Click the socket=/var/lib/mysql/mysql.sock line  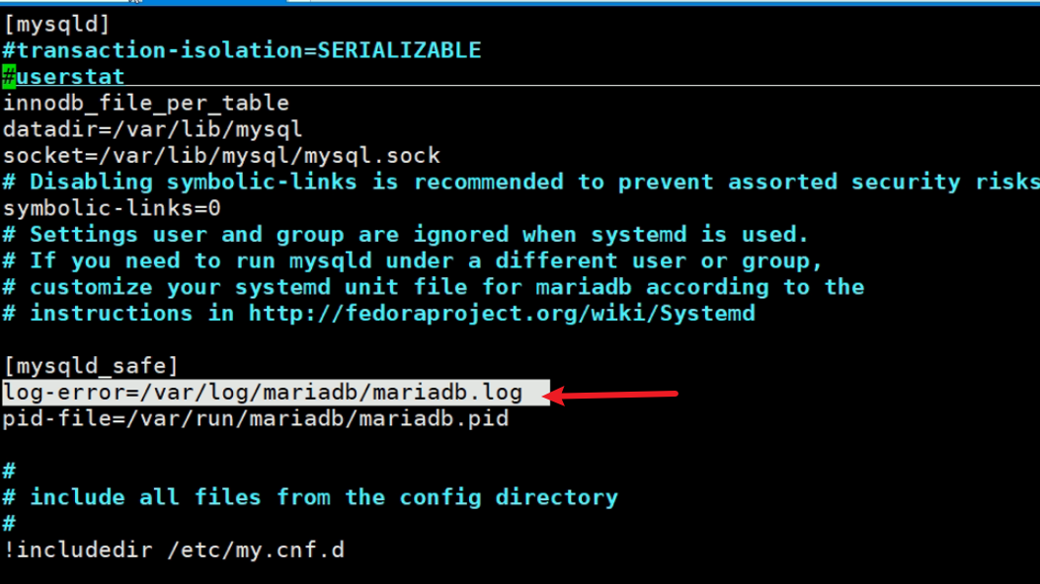click(221, 156)
